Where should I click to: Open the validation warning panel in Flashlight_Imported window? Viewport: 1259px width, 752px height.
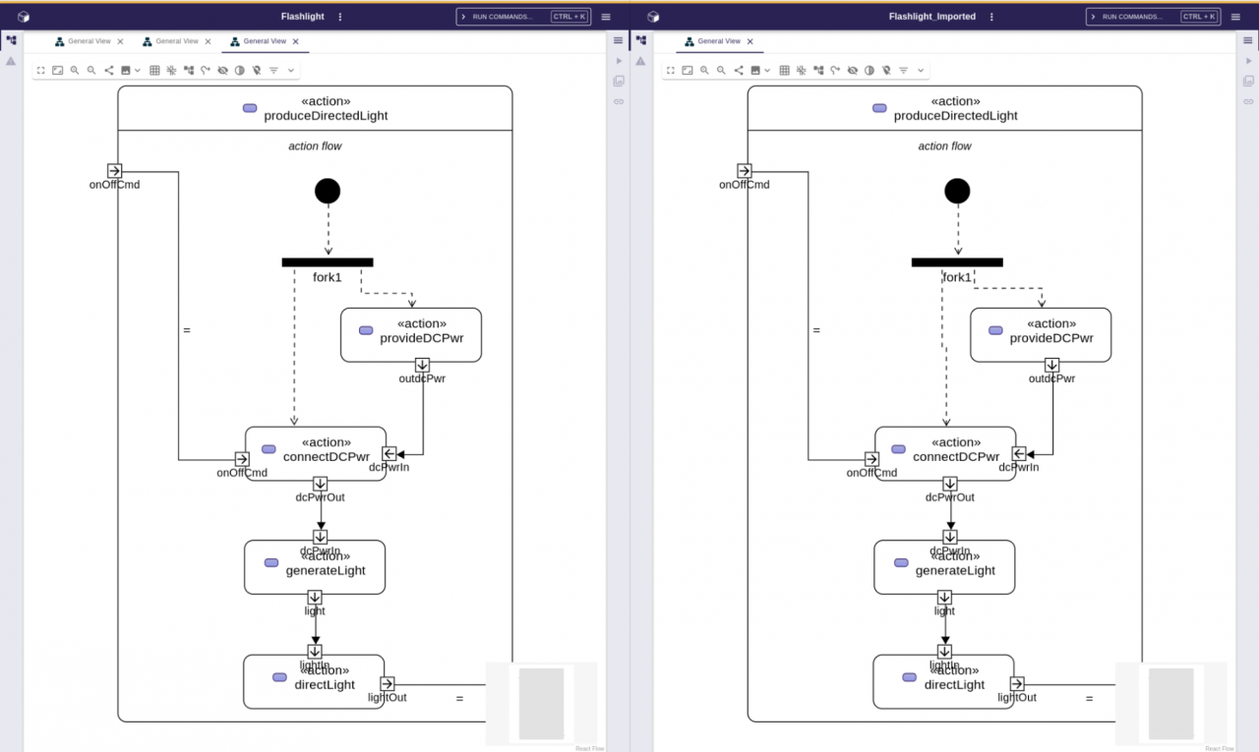tap(640, 61)
